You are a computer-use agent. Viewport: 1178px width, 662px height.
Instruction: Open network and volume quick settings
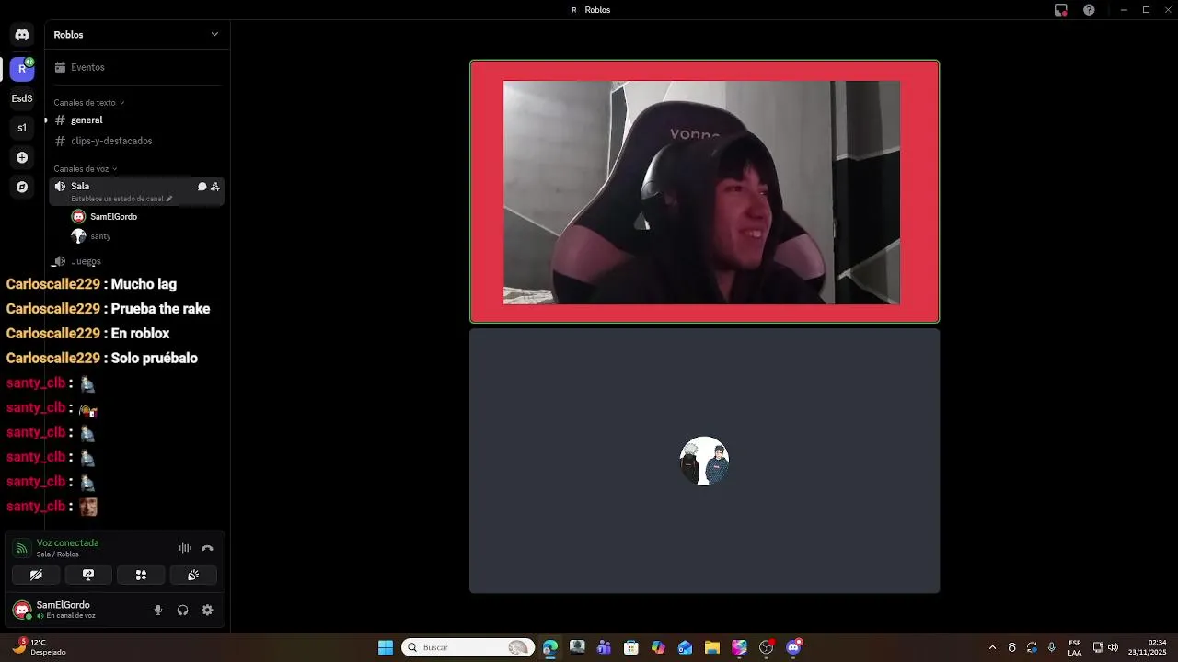[1105, 647]
